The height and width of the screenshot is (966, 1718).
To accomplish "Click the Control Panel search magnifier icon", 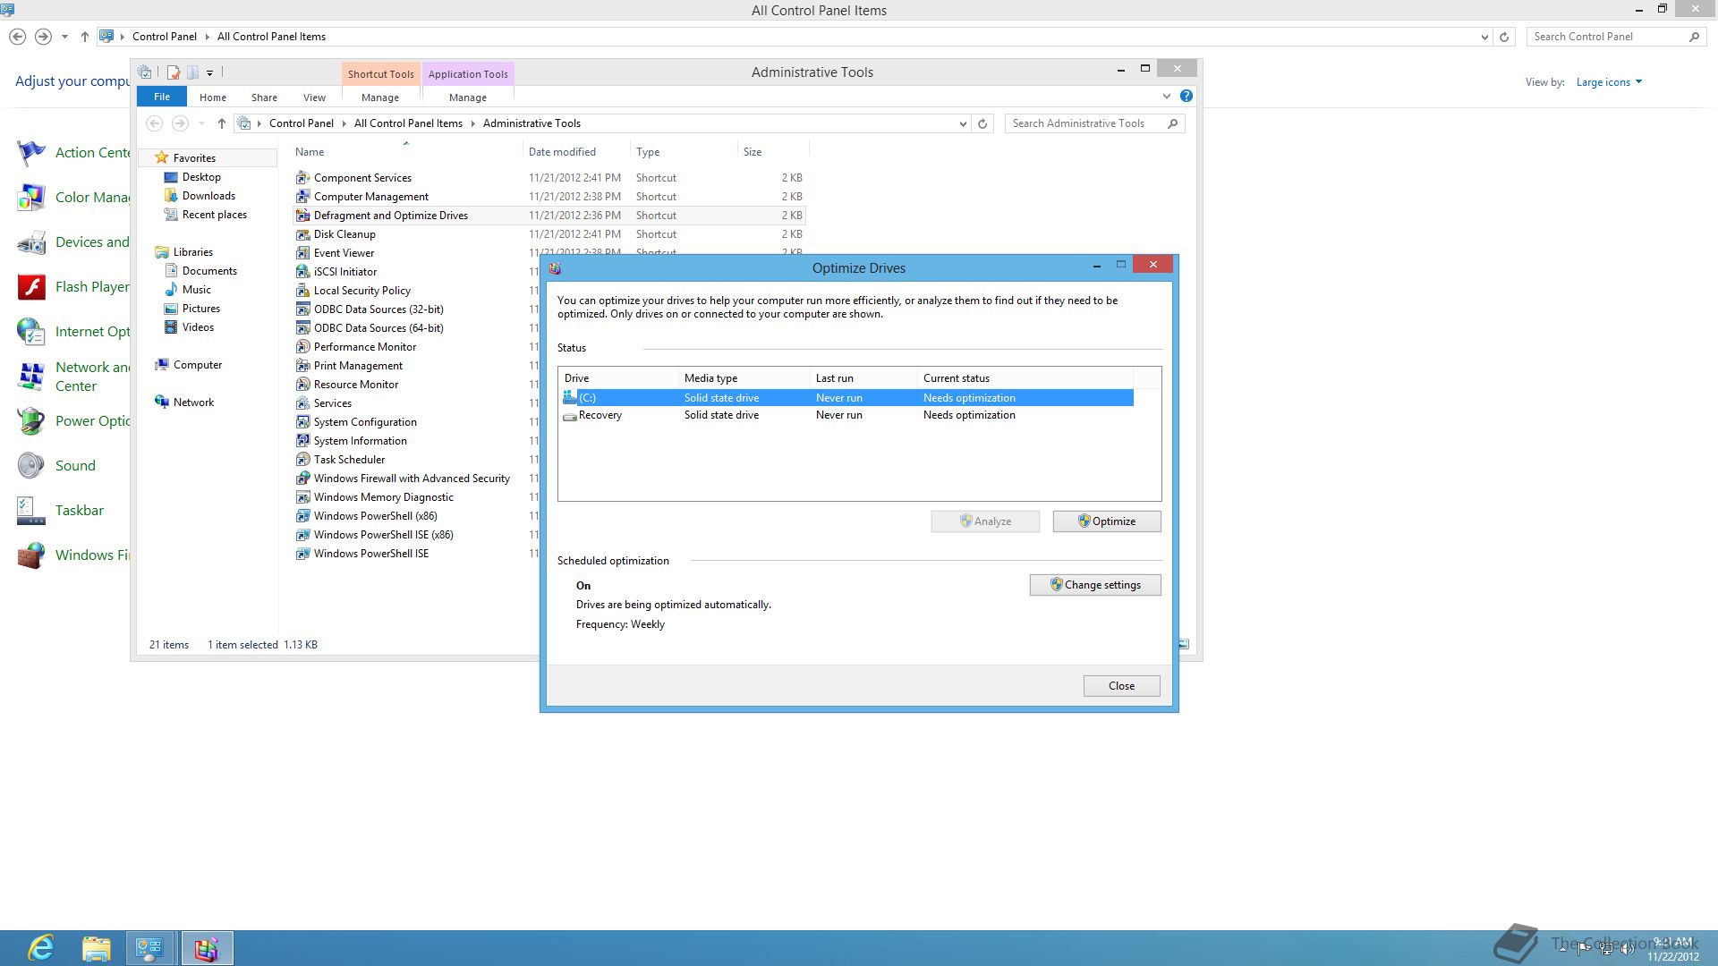I will (x=1694, y=37).
